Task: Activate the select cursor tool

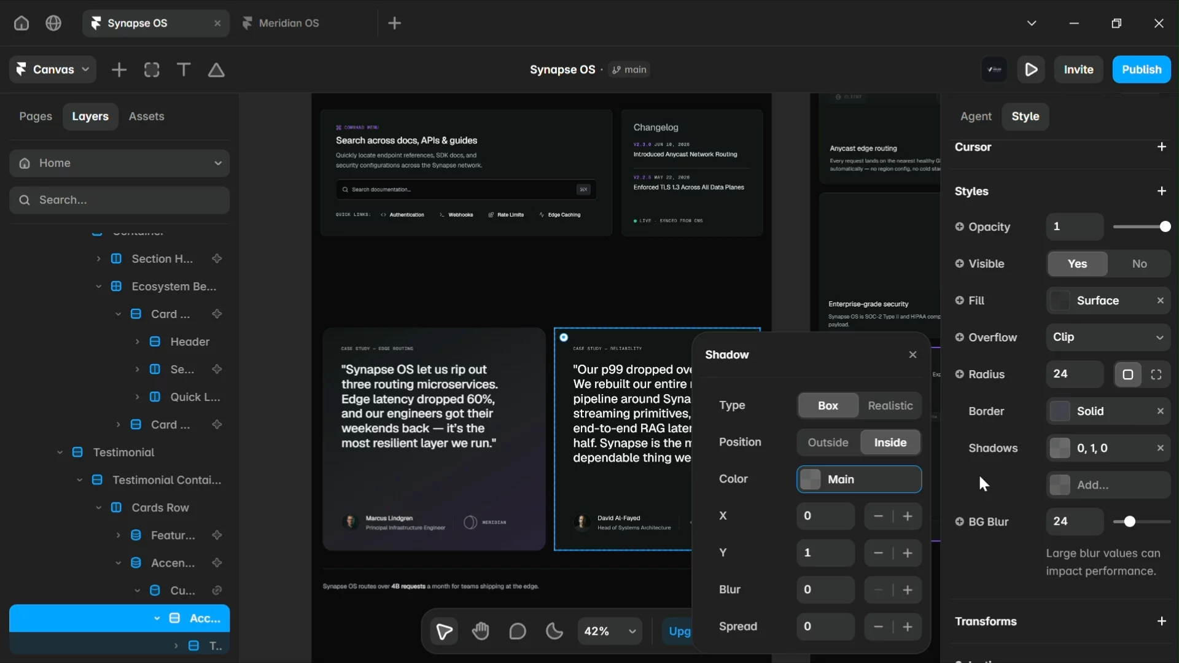Action: click(x=444, y=631)
